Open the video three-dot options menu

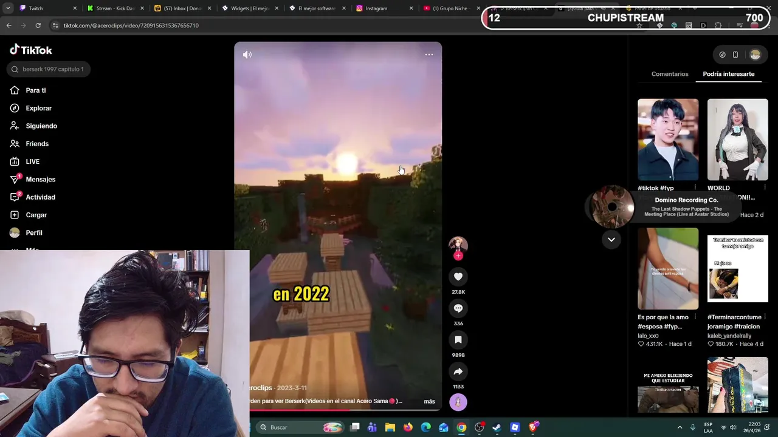pyautogui.click(x=429, y=55)
